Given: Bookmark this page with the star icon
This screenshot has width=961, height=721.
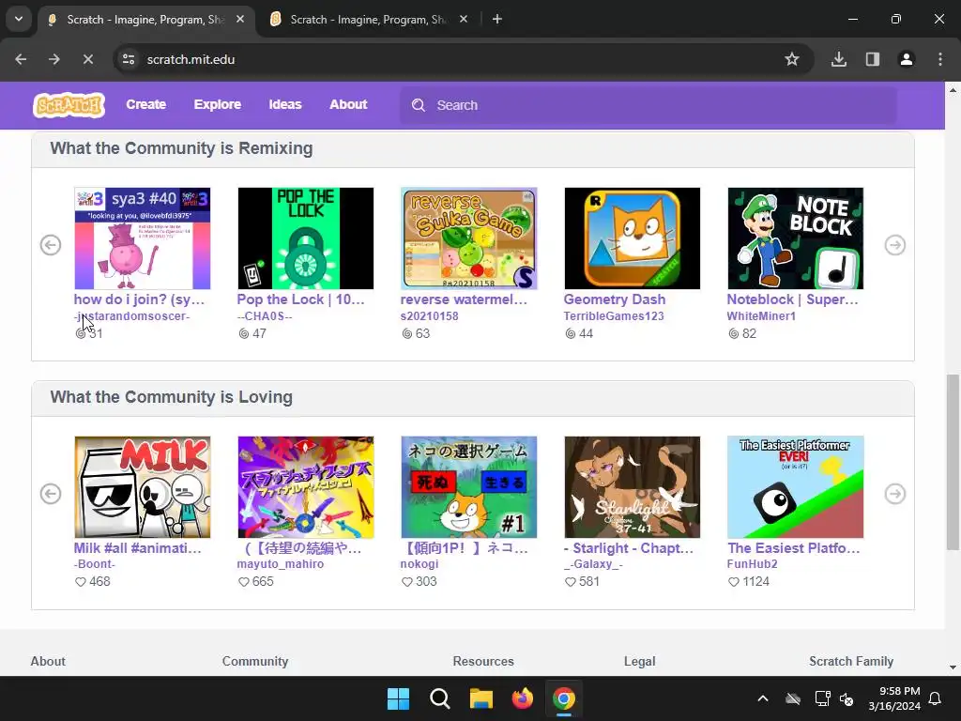Looking at the screenshot, I should tap(792, 59).
